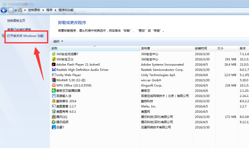Select the Unity Web Player name
Screen dimensions: 249x148
(69, 75)
